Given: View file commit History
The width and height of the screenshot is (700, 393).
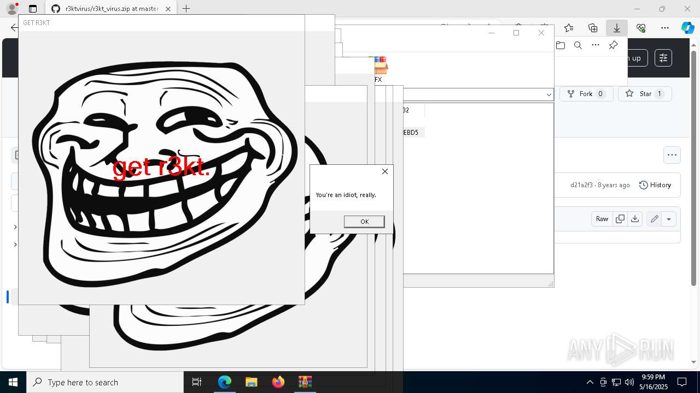Looking at the screenshot, I should pyautogui.click(x=655, y=185).
